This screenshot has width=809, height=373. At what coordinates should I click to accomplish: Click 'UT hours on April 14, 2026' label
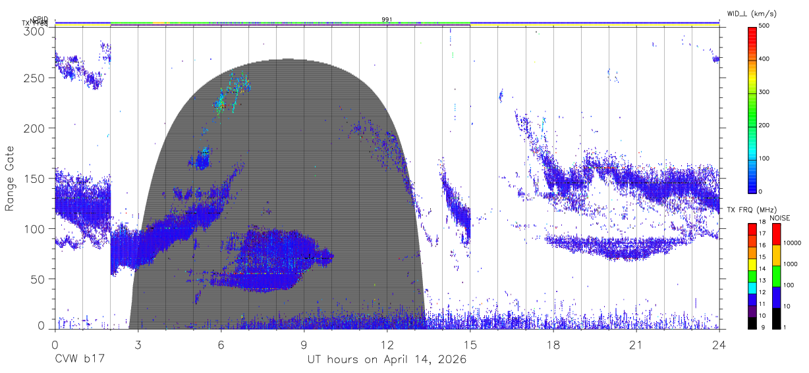(x=387, y=359)
